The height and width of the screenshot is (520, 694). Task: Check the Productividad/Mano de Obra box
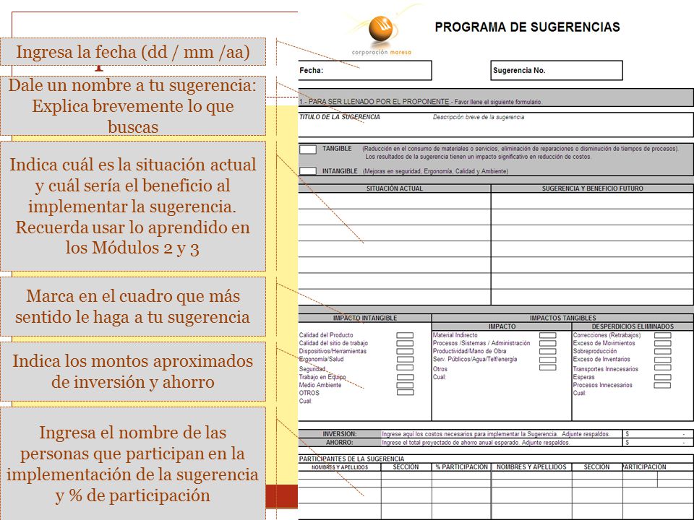point(547,351)
